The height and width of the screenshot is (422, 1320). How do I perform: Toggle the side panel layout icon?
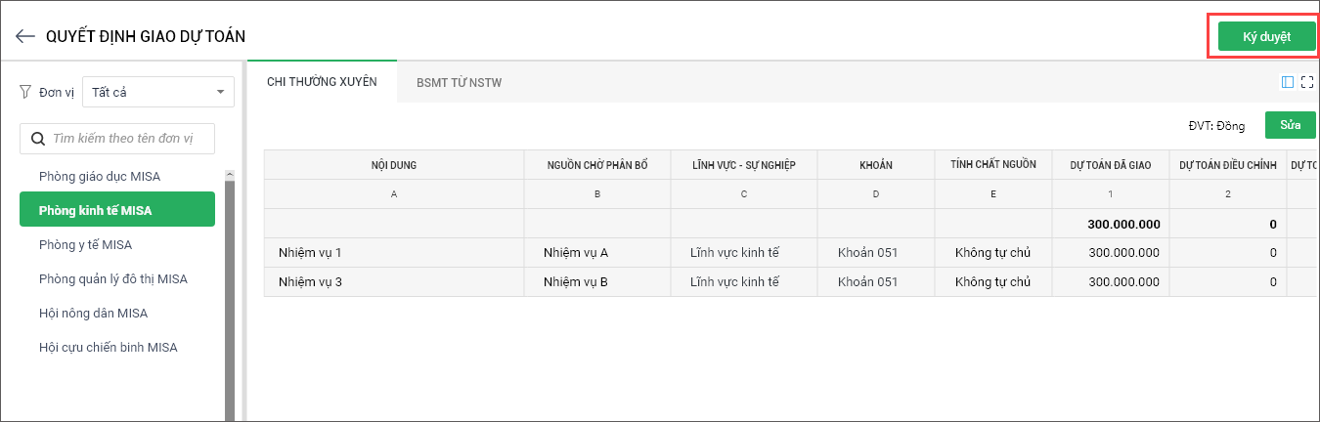(1288, 82)
